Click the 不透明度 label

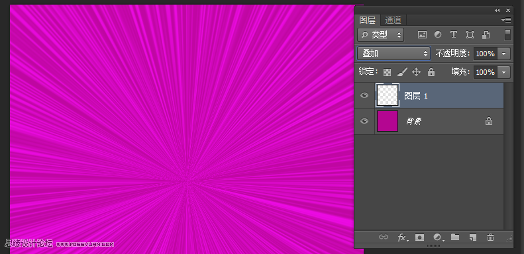click(x=453, y=54)
